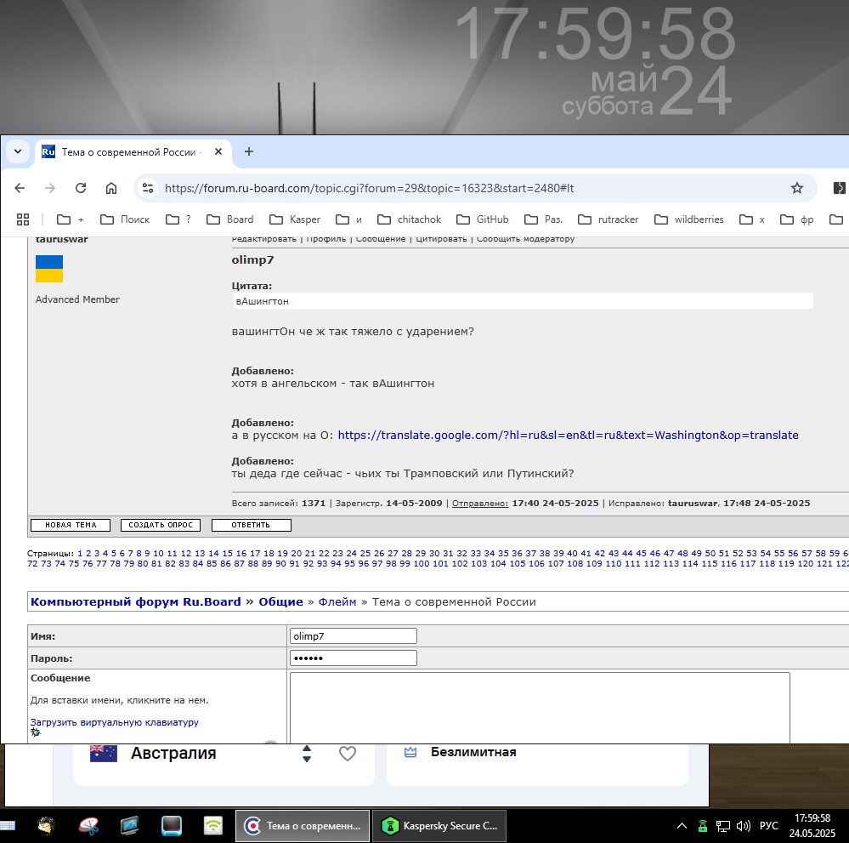The image size is (849, 843).
Task: Bookmark this page with the star icon
Action: tap(796, 188)
